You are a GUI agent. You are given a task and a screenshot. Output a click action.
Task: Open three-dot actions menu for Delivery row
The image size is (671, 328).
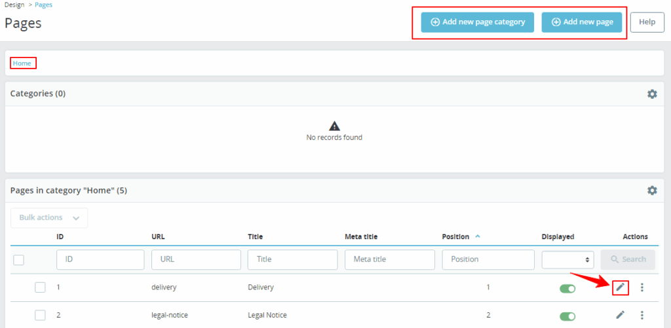[642, 287]
